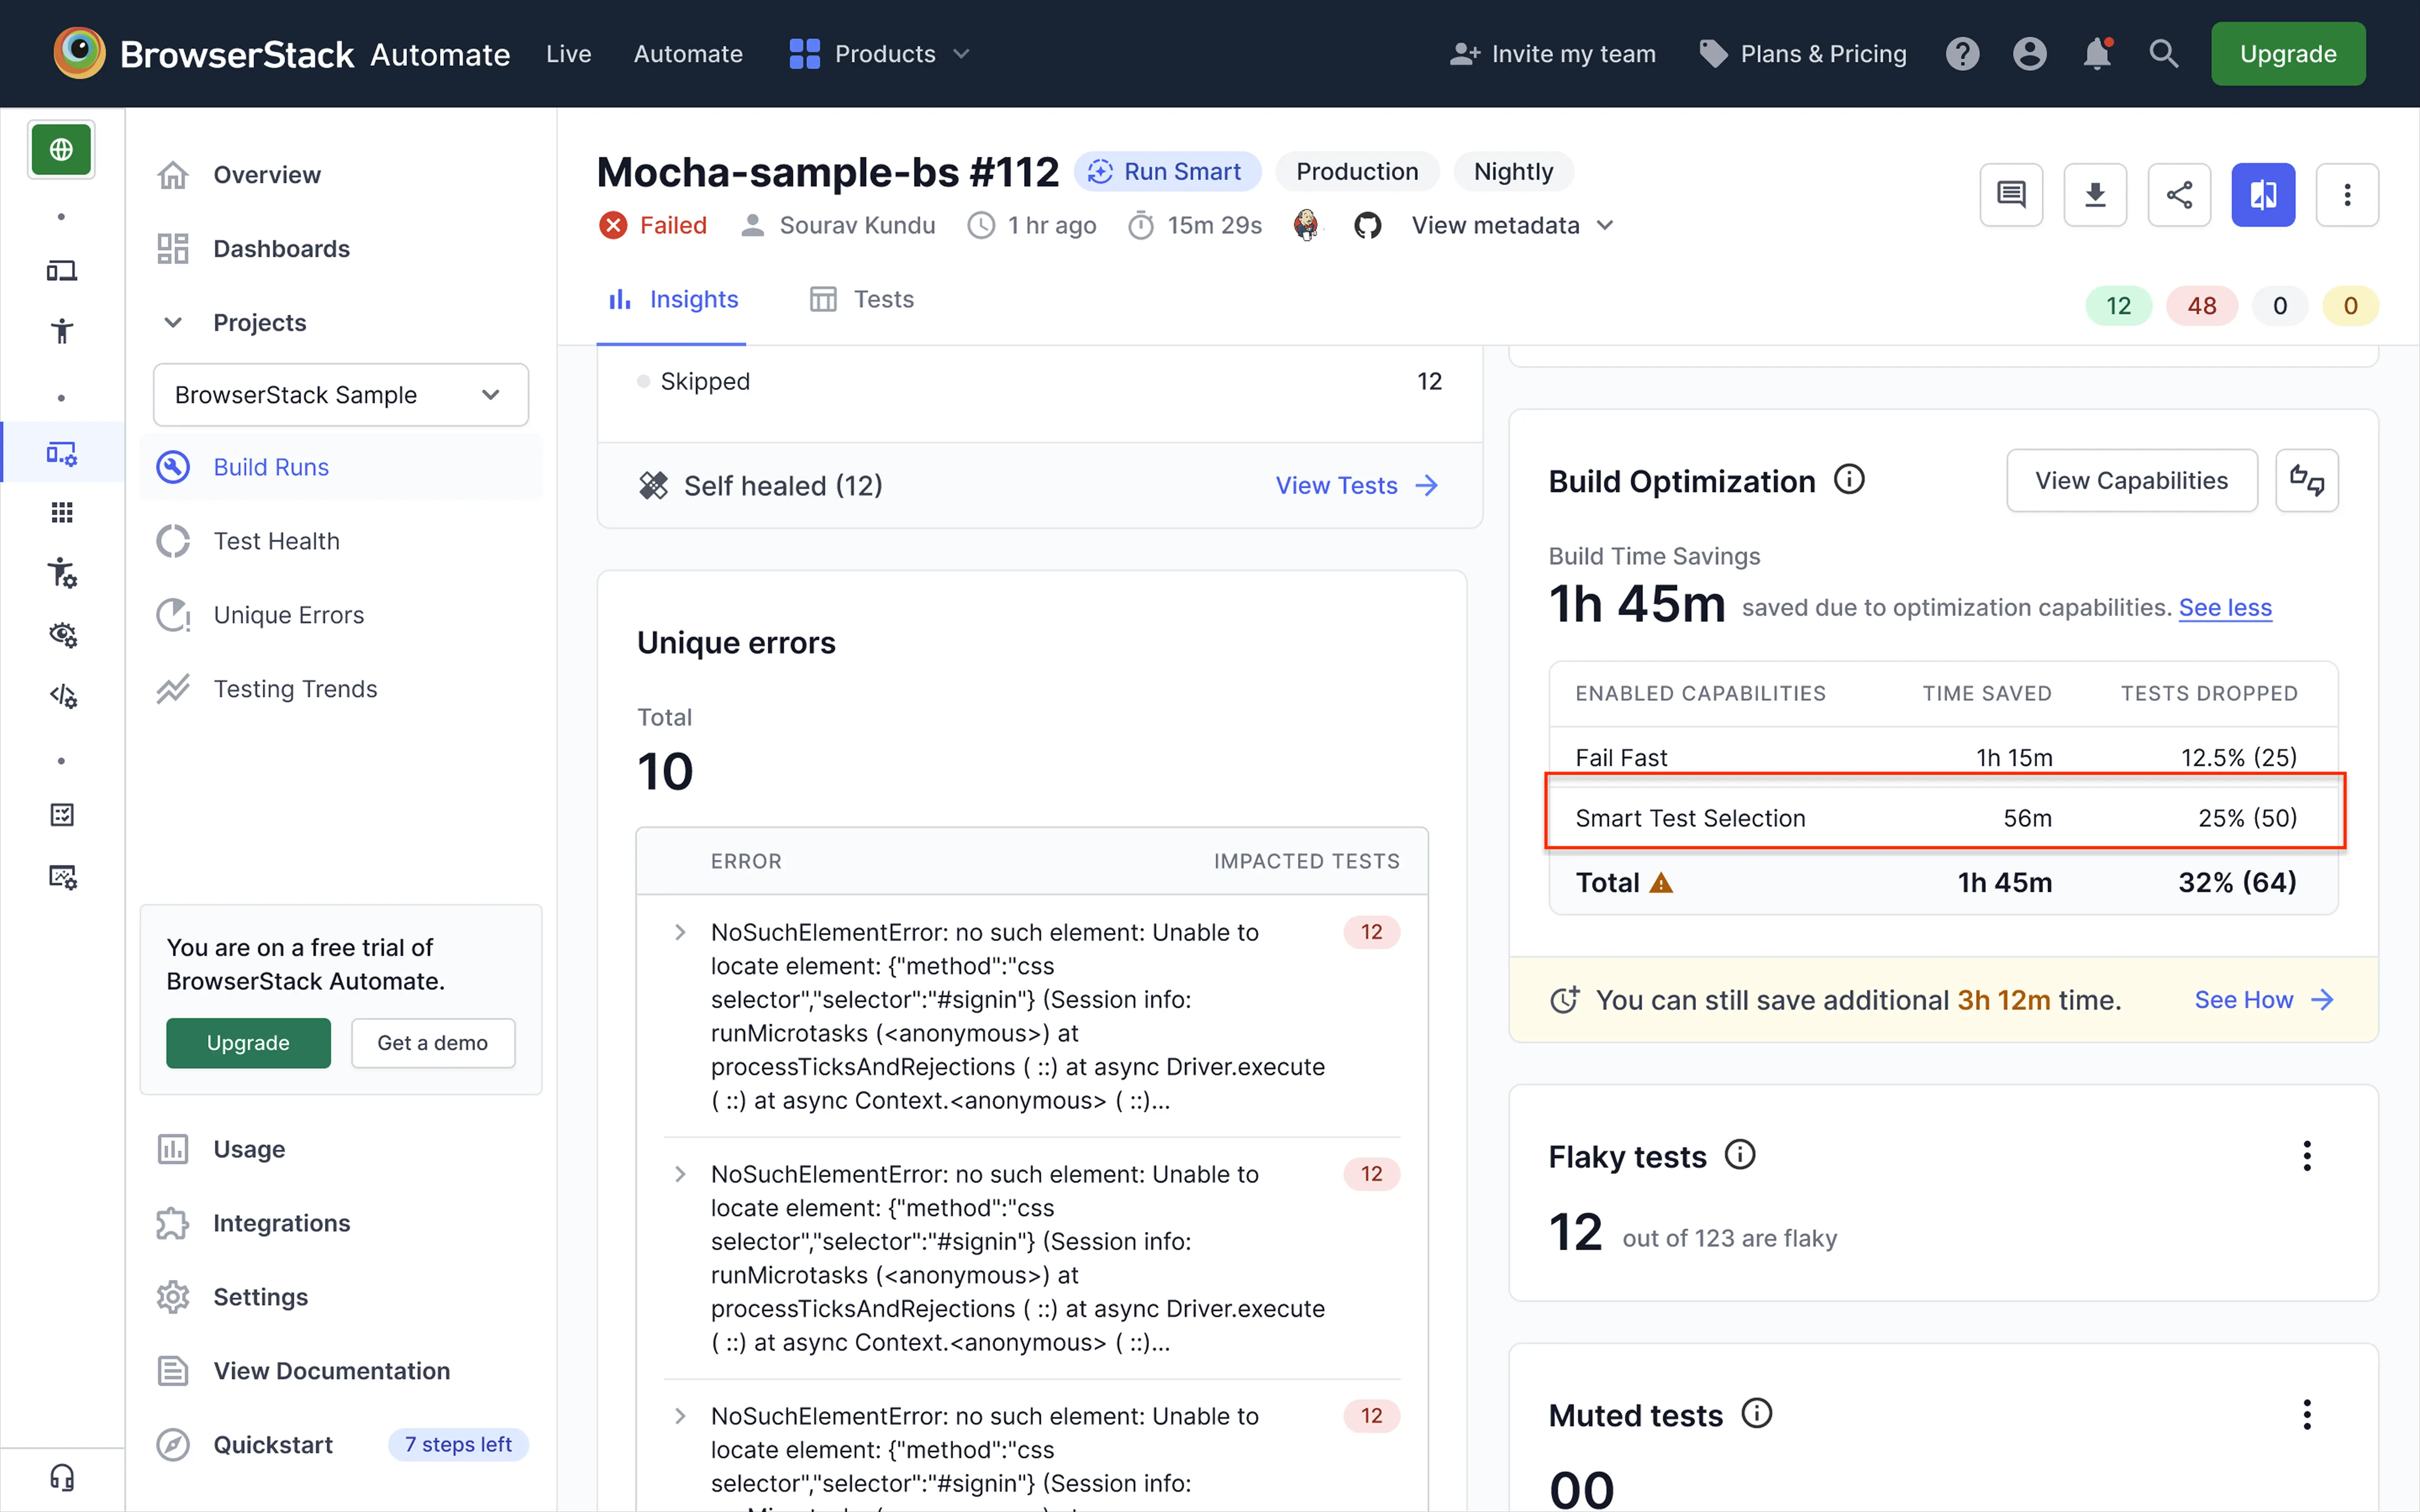The height and width of the screenshot is (1512, 2420).
Task: Click the red 48 failed count badge
Action: point(2201,306)
